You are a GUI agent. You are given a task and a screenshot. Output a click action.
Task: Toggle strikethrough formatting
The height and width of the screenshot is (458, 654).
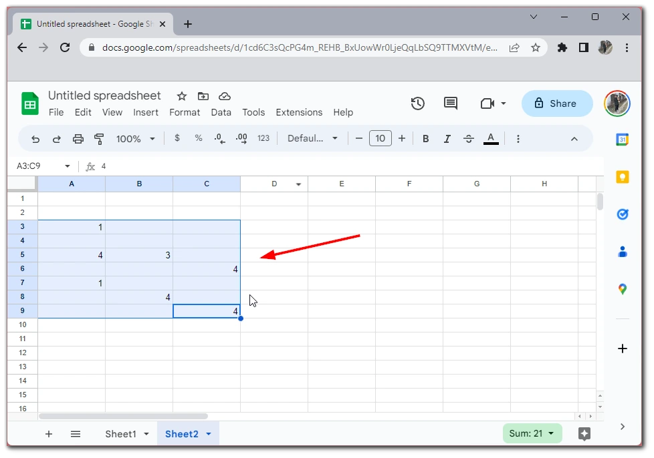pos(469,139)
